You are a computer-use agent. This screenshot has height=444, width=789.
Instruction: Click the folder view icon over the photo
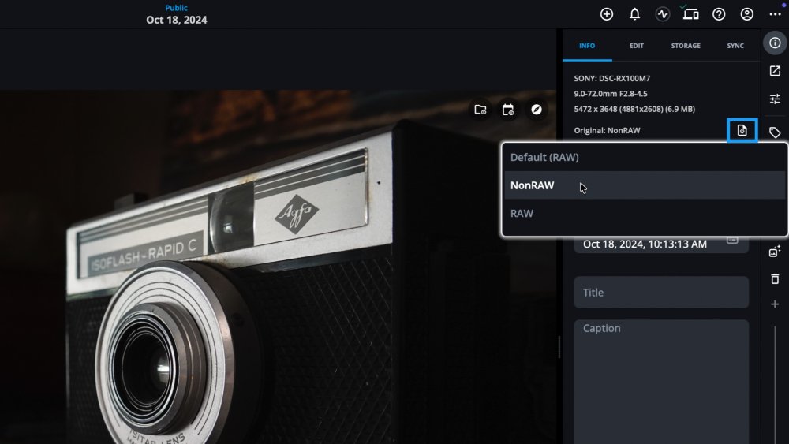(x=480, y=110)
